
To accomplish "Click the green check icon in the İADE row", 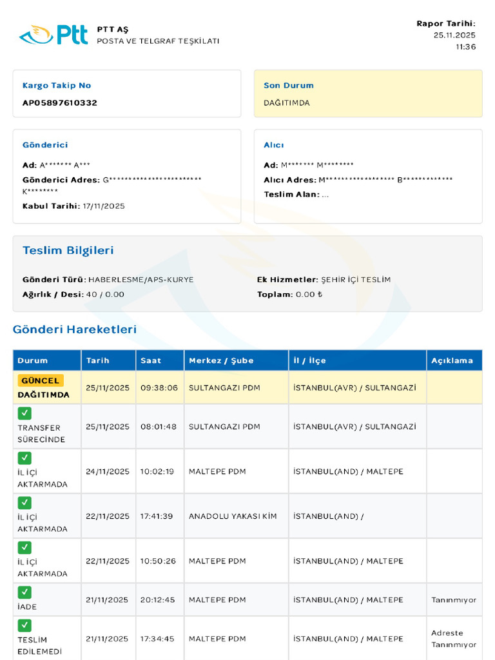I will coord(24,592).
